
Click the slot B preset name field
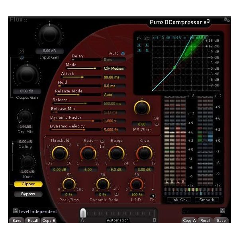click(x=201, y=212)
